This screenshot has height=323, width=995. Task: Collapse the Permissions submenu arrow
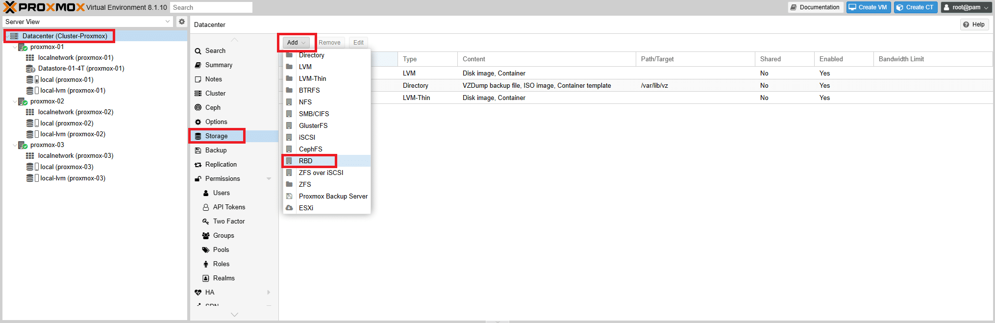click(x=269, y=179)
